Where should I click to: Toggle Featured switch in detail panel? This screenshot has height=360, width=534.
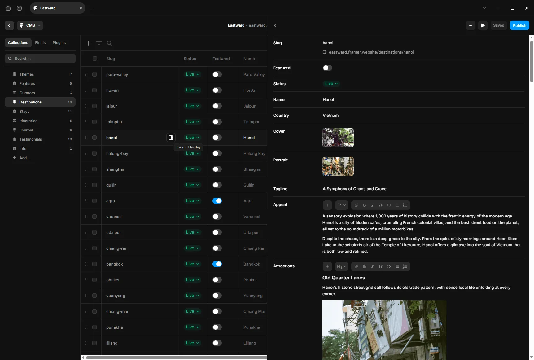pos(327,68)
